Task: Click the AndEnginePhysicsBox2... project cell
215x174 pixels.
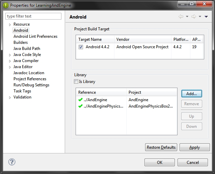Action: click(x=151, y=106)
